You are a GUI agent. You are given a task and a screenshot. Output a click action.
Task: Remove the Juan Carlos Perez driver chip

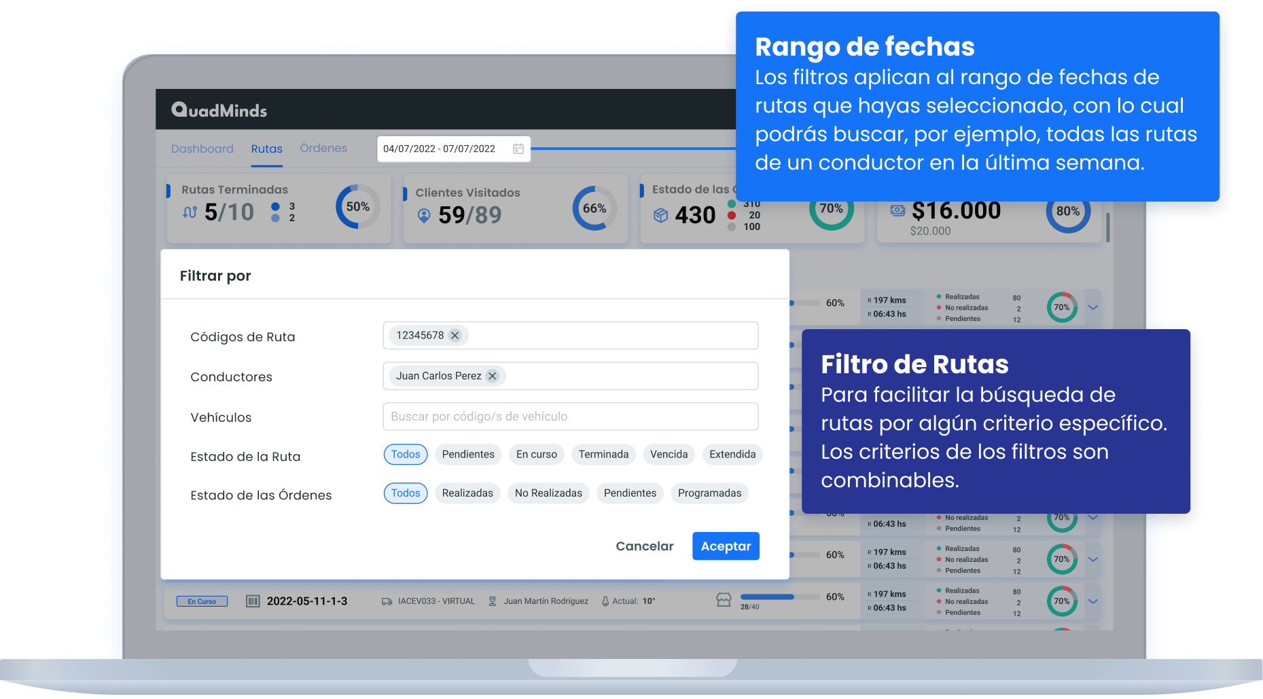tap(493, 376)
